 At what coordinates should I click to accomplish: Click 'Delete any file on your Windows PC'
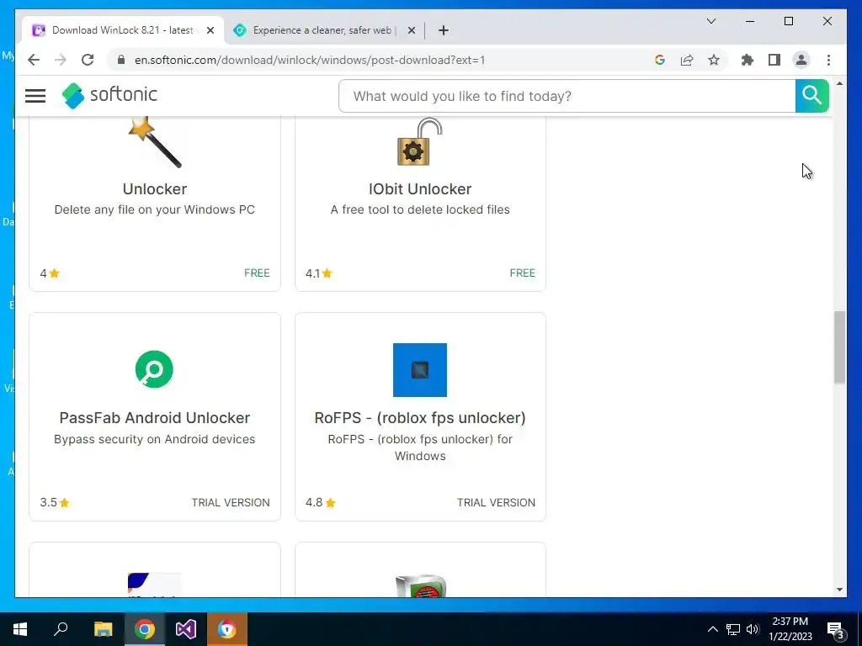pos(155,209)
